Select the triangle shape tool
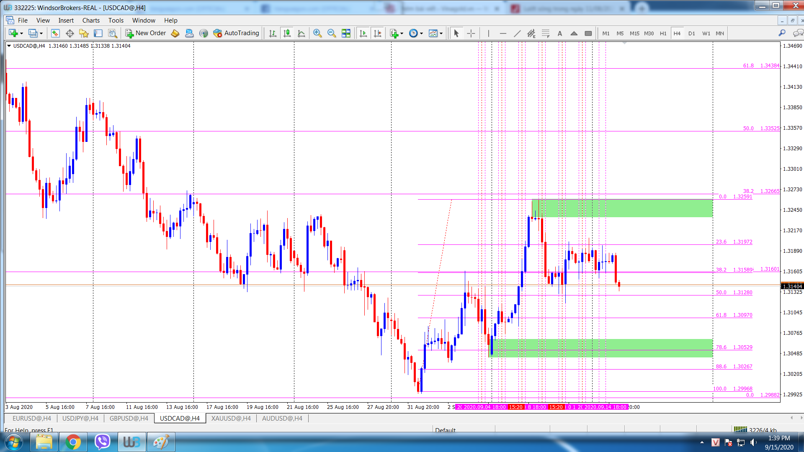The image size is (804, 452). coord(574,33)
